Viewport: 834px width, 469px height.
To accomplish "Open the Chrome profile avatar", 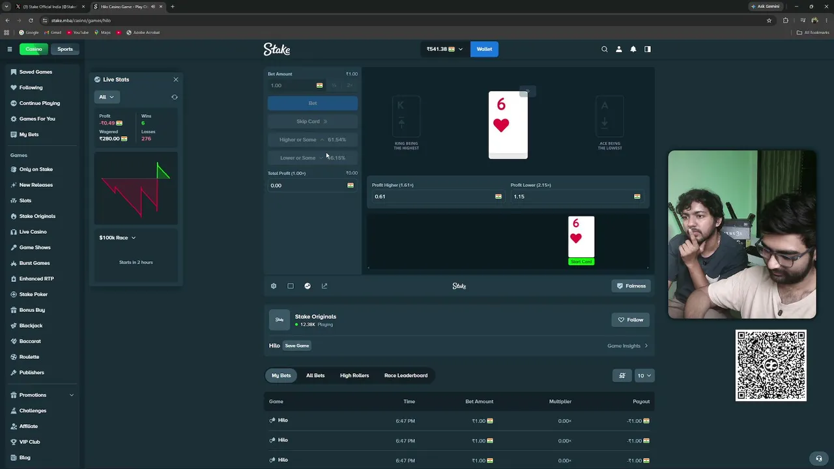I will [814, 20].
